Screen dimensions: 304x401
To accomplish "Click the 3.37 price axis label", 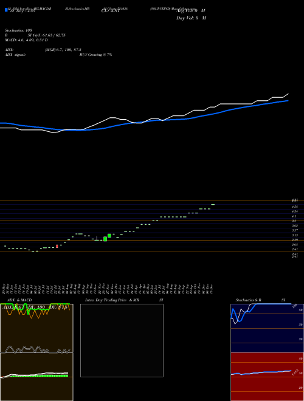I will point(294,230).
